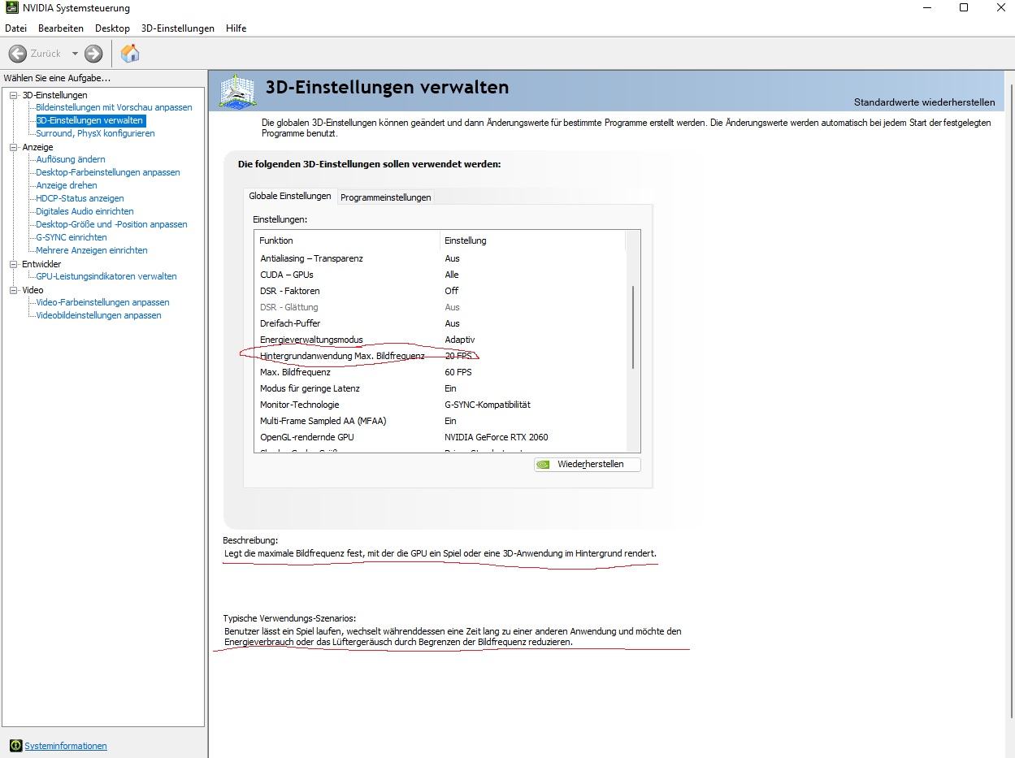Open Desktop-Größe und -Position anpassen
The height and width of the screenshot is (758, 1015).
coord(111,224)
